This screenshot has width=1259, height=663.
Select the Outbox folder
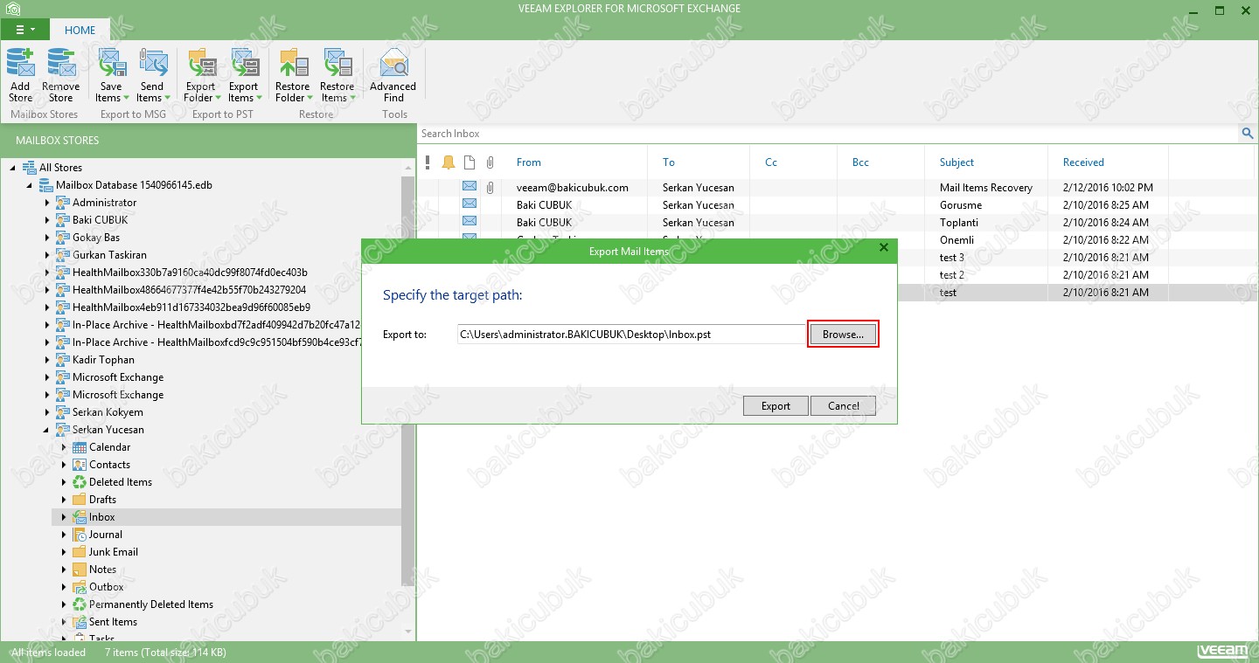(107, 587)
